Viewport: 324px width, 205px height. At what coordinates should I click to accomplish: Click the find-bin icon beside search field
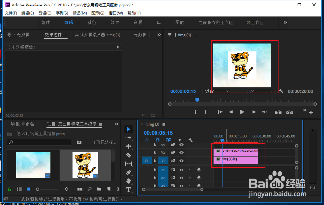79,142
